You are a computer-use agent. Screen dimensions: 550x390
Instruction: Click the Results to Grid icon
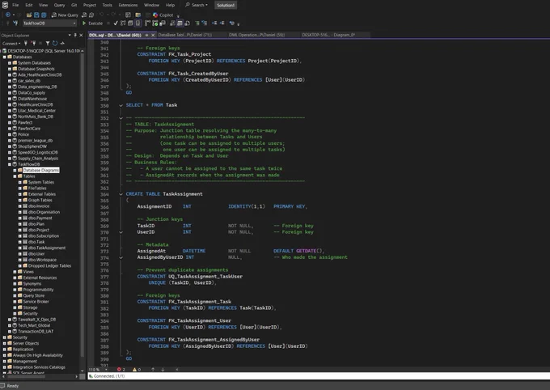point(180,23)
